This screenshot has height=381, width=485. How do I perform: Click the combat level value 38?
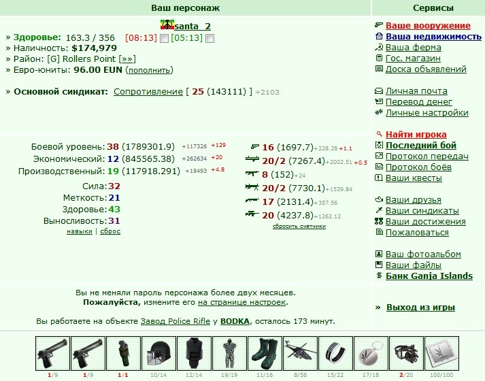(113, 146)
